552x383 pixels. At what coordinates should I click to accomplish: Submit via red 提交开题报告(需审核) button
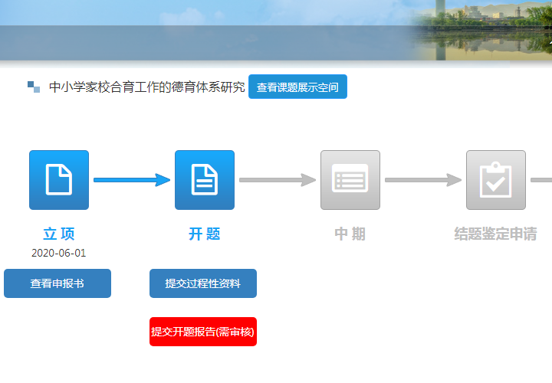[203, 332]
